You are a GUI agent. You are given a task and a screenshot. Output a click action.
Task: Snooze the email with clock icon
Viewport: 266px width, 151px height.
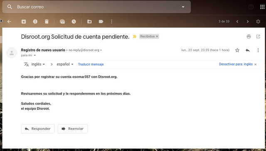[74, 22]
